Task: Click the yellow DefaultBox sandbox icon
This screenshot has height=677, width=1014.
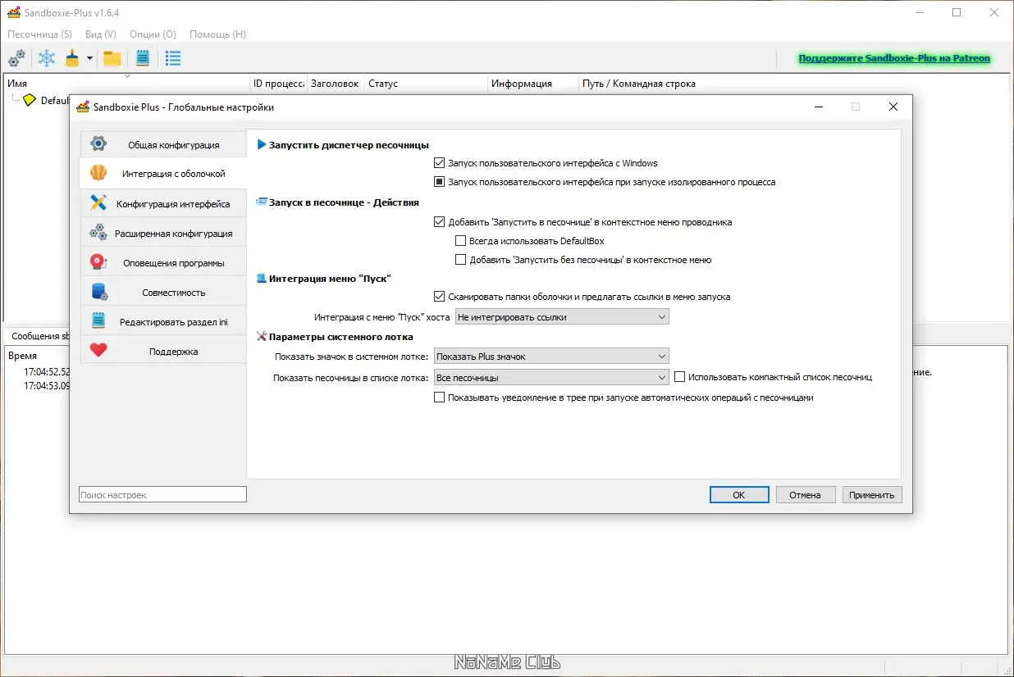Action: (x=30, y=100)
